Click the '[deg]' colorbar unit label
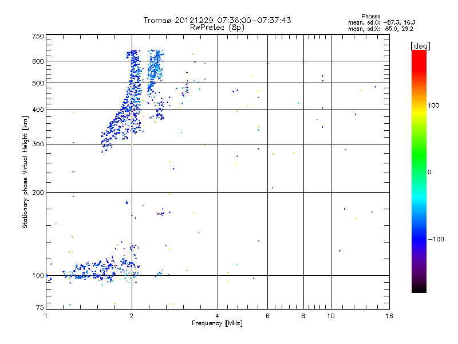 [420, 46]
